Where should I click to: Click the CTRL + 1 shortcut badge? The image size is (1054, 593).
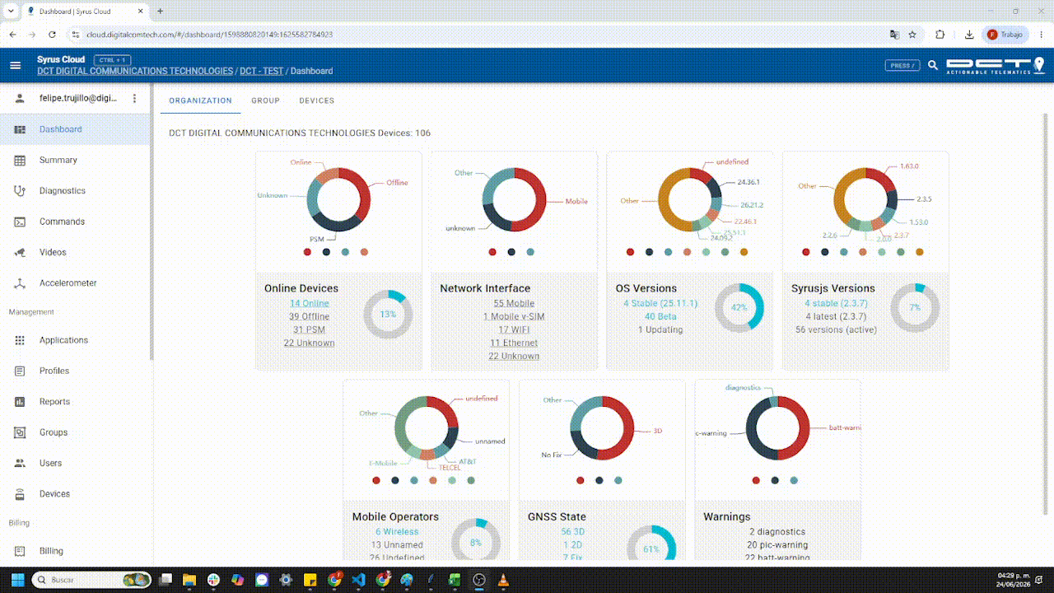(113, 60)
